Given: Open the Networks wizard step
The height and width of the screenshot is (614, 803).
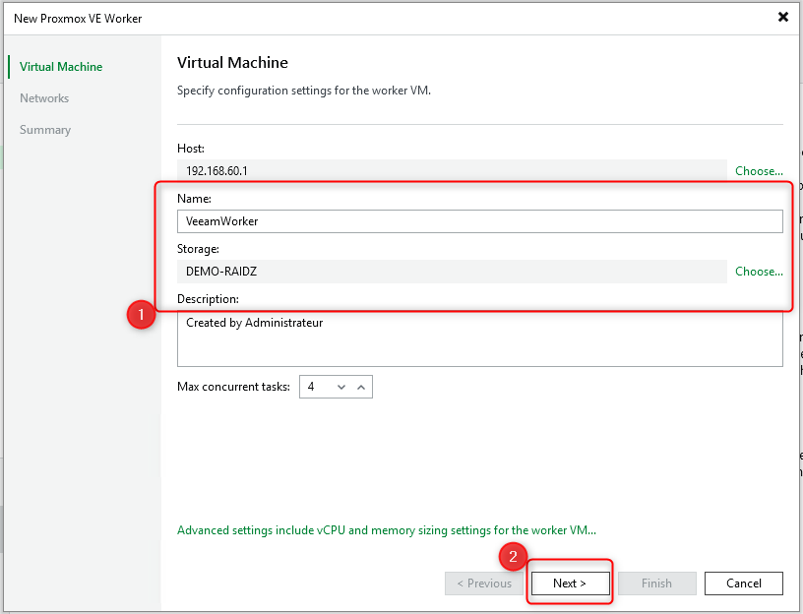Looking at the screenshot, I should tap(43, 97).
